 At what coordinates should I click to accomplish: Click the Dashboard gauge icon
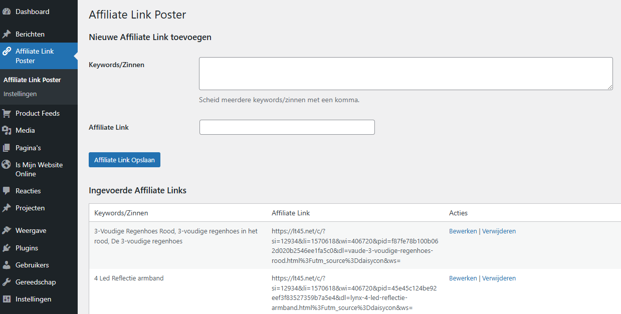[x=7, y=12]
